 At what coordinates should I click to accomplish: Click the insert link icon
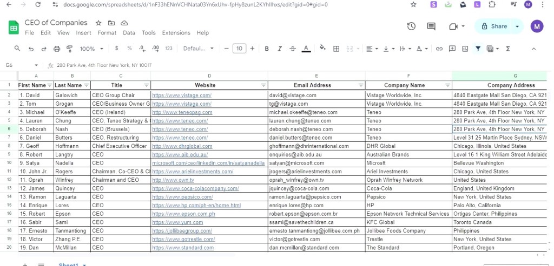439,49
